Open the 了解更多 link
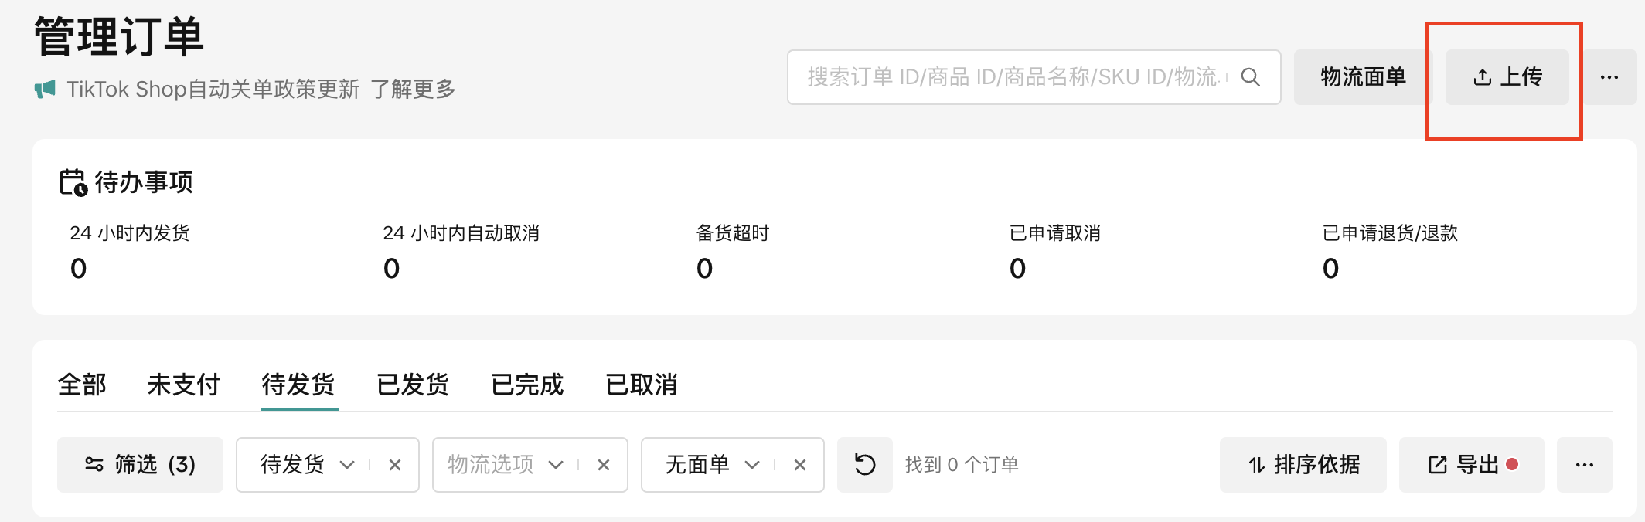 (x=413, y=90)
